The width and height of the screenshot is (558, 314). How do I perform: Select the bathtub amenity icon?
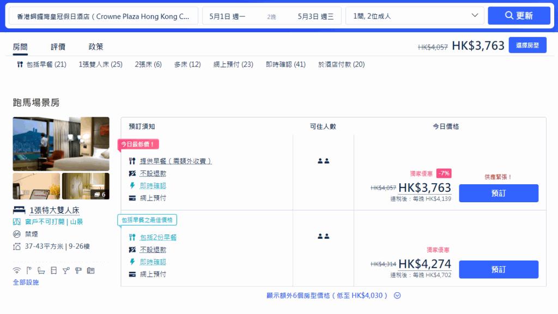41,270
